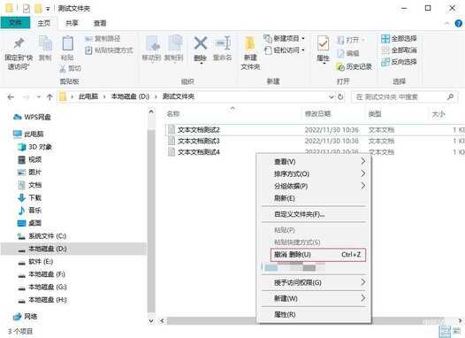
Task: Switch to Home (主页) ribbon tab
Action: click(x=44, y=23)
